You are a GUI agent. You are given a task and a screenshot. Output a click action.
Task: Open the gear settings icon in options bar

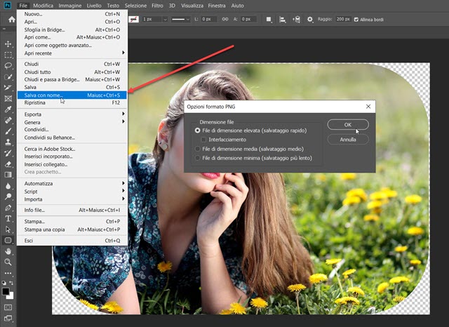(x=310, y=20)
